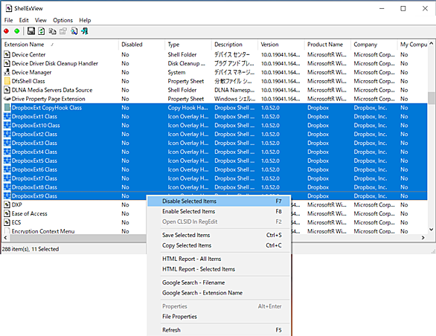Click the Ease of Access row icon
Viewport: 436px width, 336px height.
pyautogui.click(x=7, y=214)
